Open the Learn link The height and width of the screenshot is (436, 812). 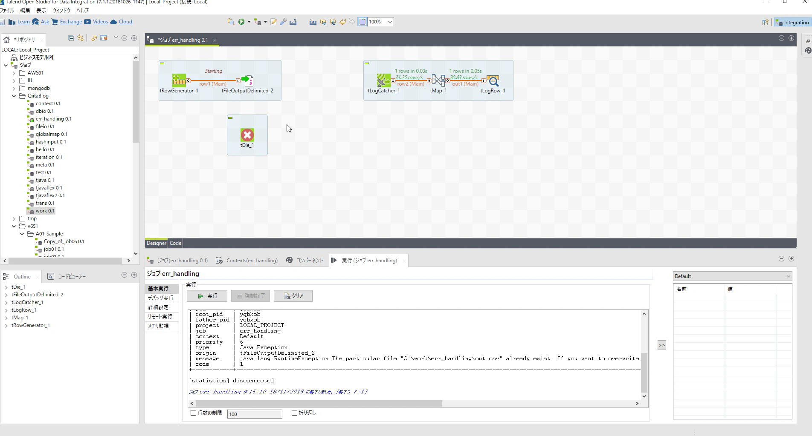(x=23, y=22)
